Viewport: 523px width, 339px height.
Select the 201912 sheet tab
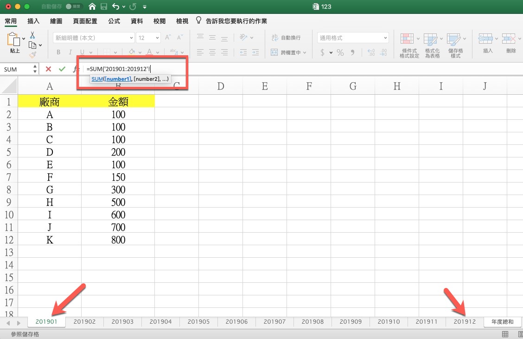coord(465,321)
